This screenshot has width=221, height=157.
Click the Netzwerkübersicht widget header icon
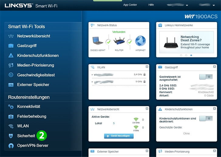tap(92, 109)
